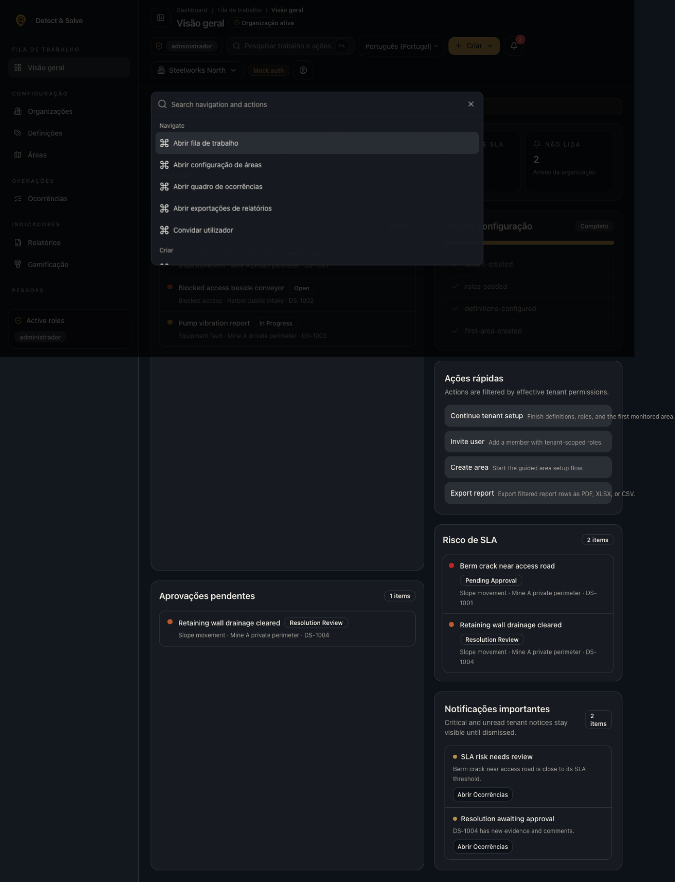This screenshot has width=675, height=882.
Task: Click command icon beside Abrir exportações de relatórios
Action: coord(164,208)
